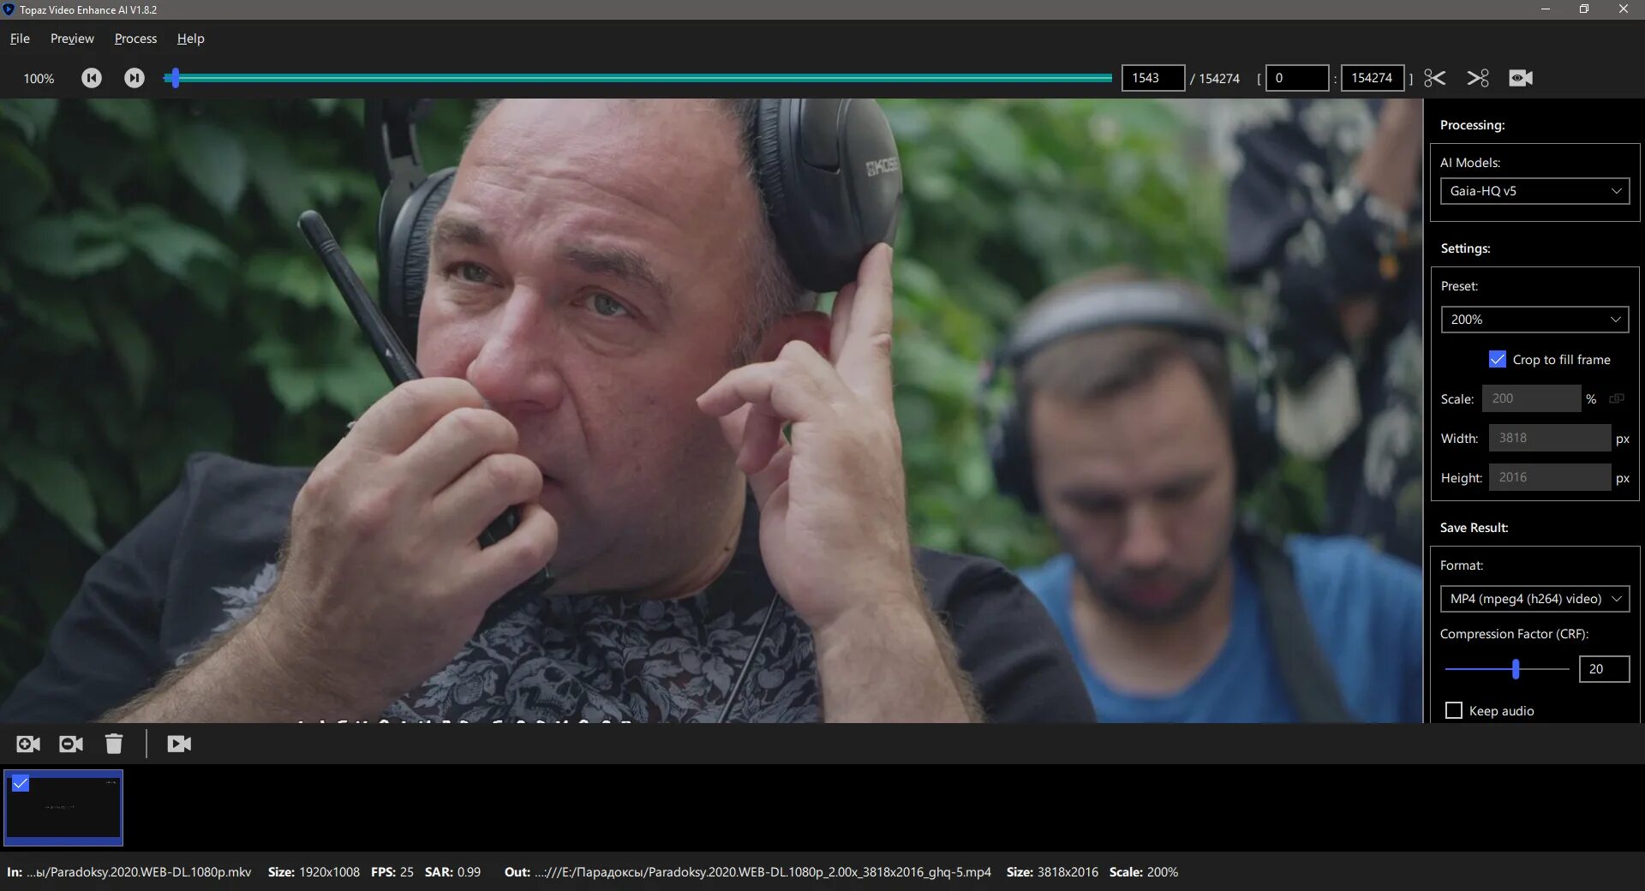Click the second camera icon above video list
The image size is (1645, 891).
coord(71,744)
